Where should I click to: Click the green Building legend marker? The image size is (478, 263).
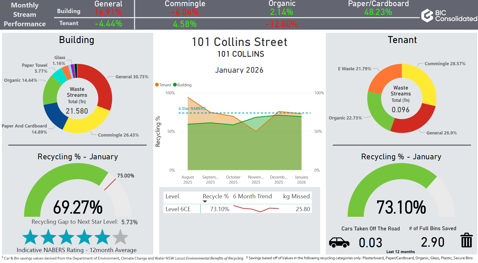click(x=175, y=85)
